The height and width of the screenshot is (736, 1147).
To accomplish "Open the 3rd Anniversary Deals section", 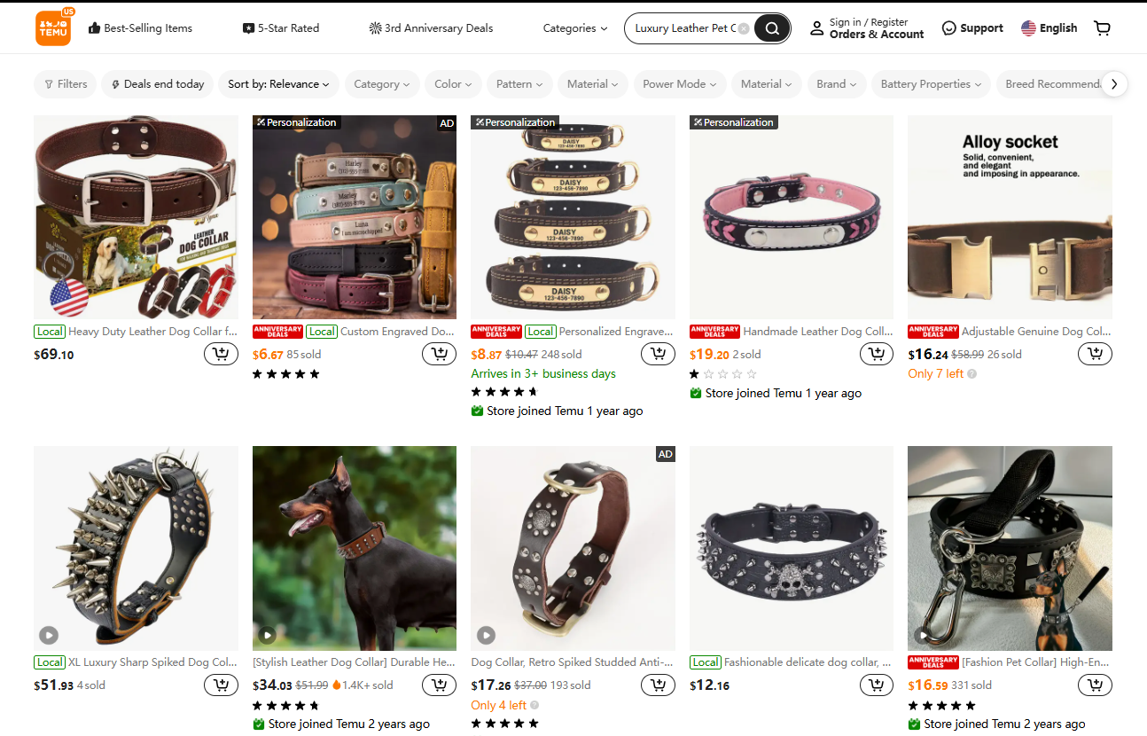I will tap(431, 27).
